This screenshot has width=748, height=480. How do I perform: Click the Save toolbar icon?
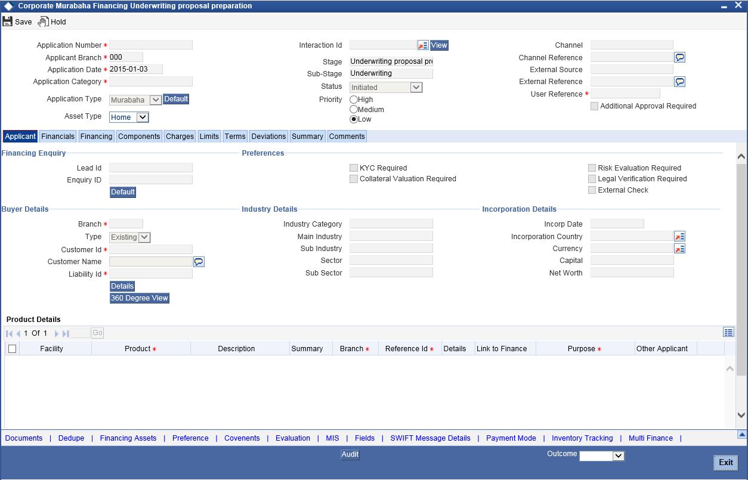click(x=7, y=21)
